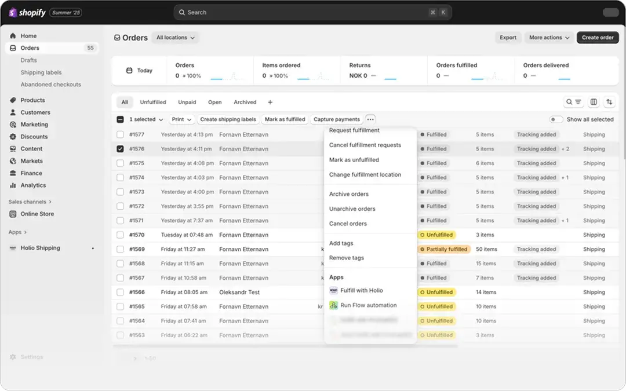Expand the All locations dropdown

(x=176, y=38)
